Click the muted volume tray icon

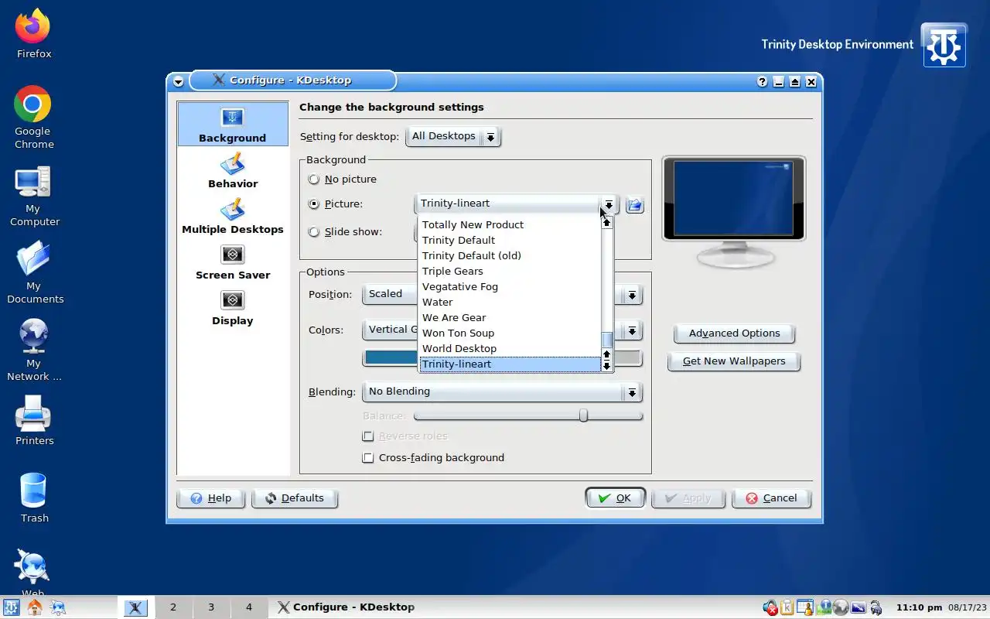coord(770,607)
